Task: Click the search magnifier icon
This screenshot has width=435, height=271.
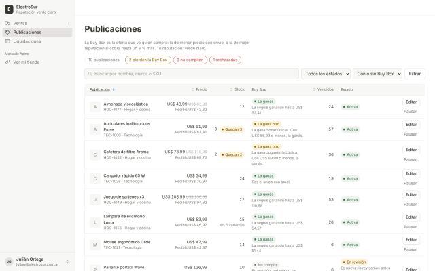Action: pos(90,74)
